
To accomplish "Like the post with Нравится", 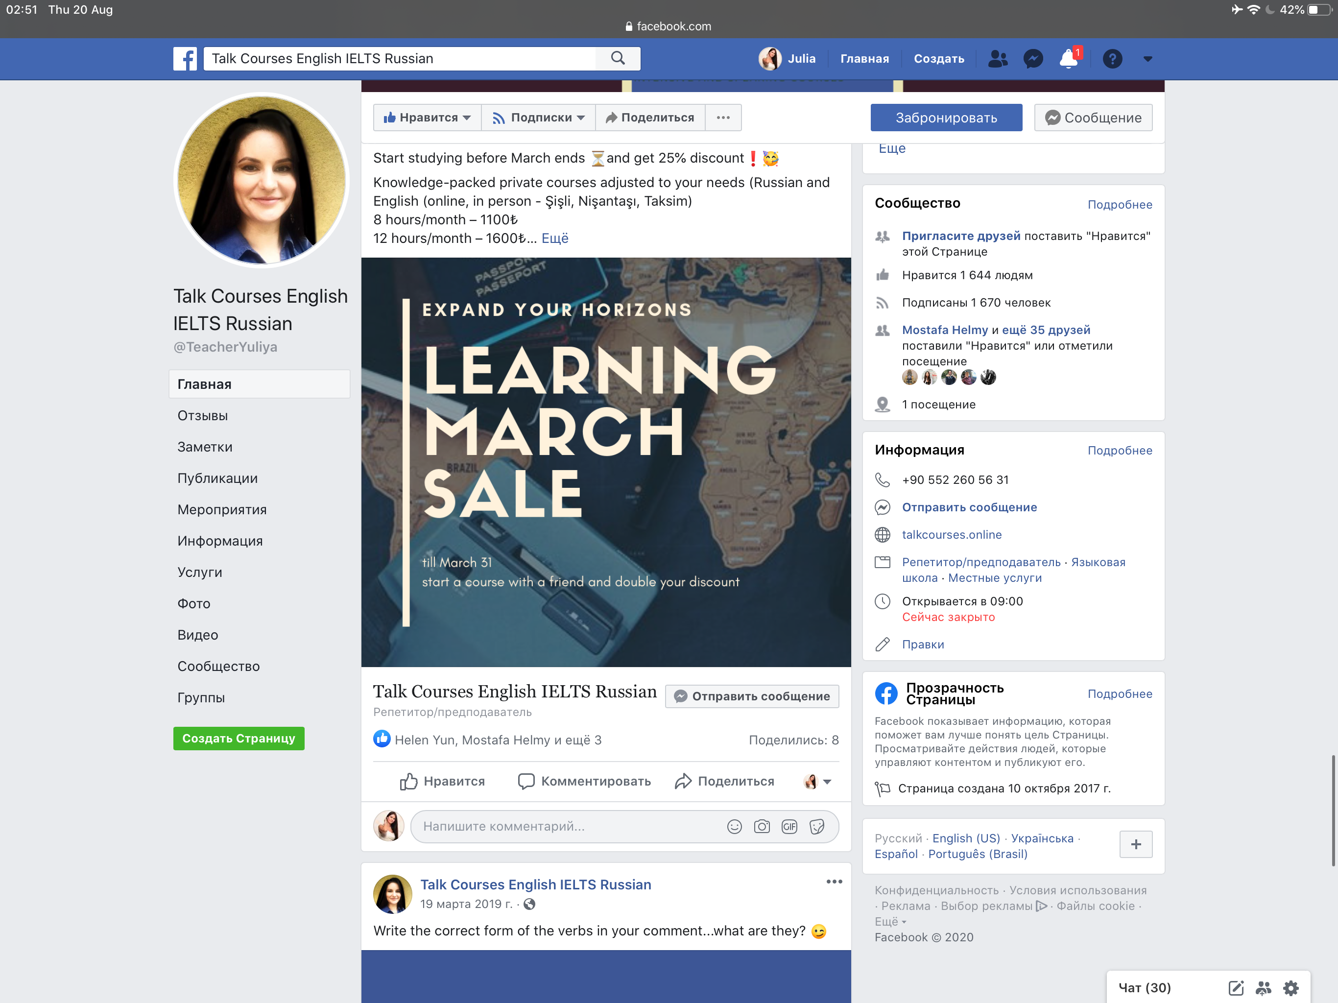I will click(442, 782).
